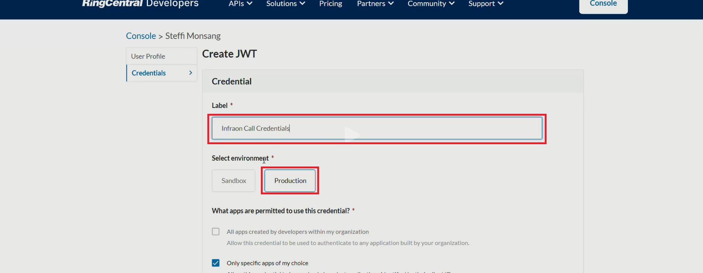The image size is (703, 273).
Task: Click the 'All apps created by developers' label
Action: tap(297, 232)
